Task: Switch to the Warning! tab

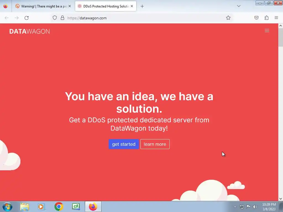Action: pos(43,6)
